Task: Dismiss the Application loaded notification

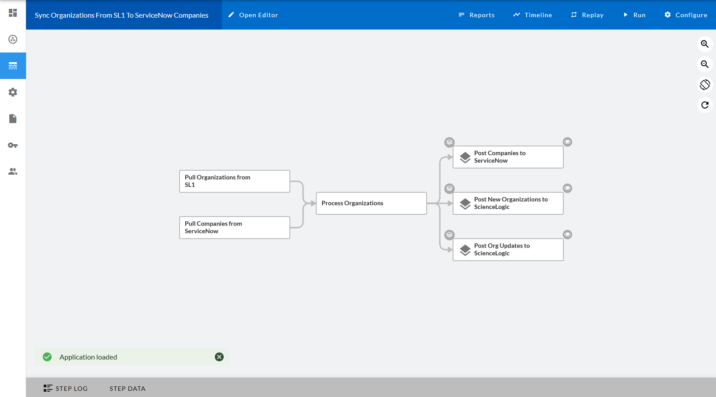Action: tap(219, 357)
